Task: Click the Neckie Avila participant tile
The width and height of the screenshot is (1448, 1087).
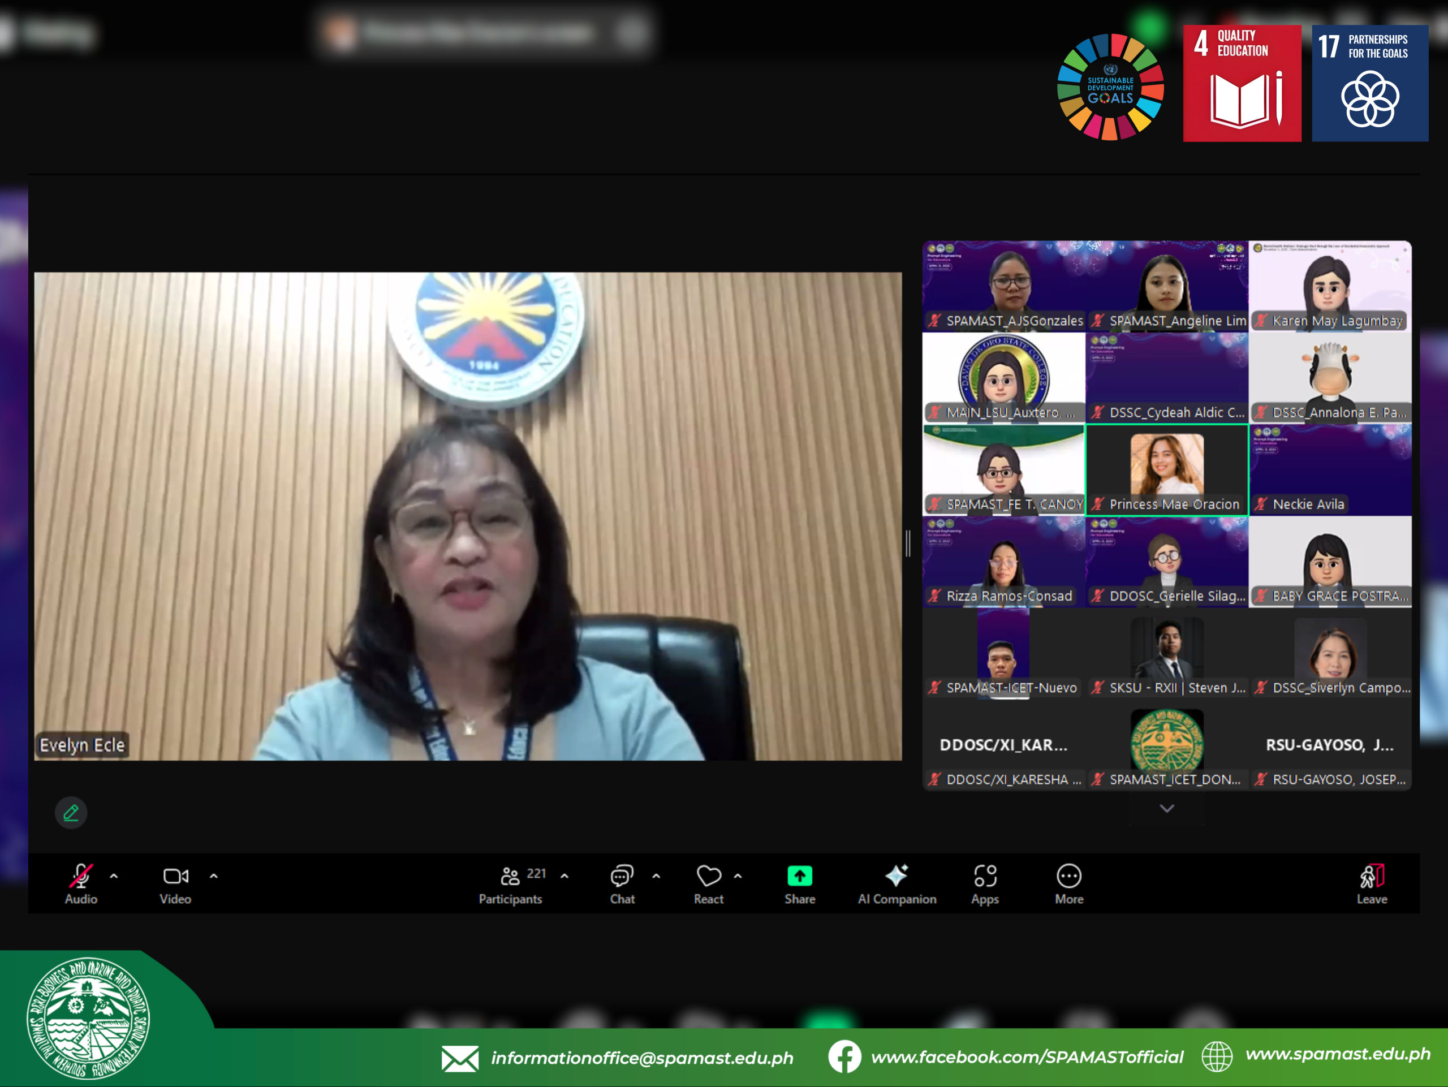Action: [1330, 469]
